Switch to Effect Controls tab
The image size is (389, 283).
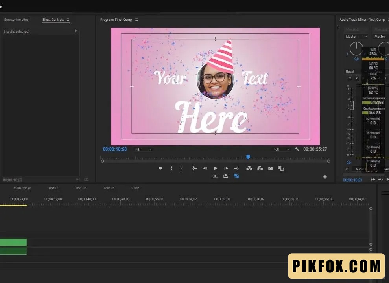(x=53, y=20)
